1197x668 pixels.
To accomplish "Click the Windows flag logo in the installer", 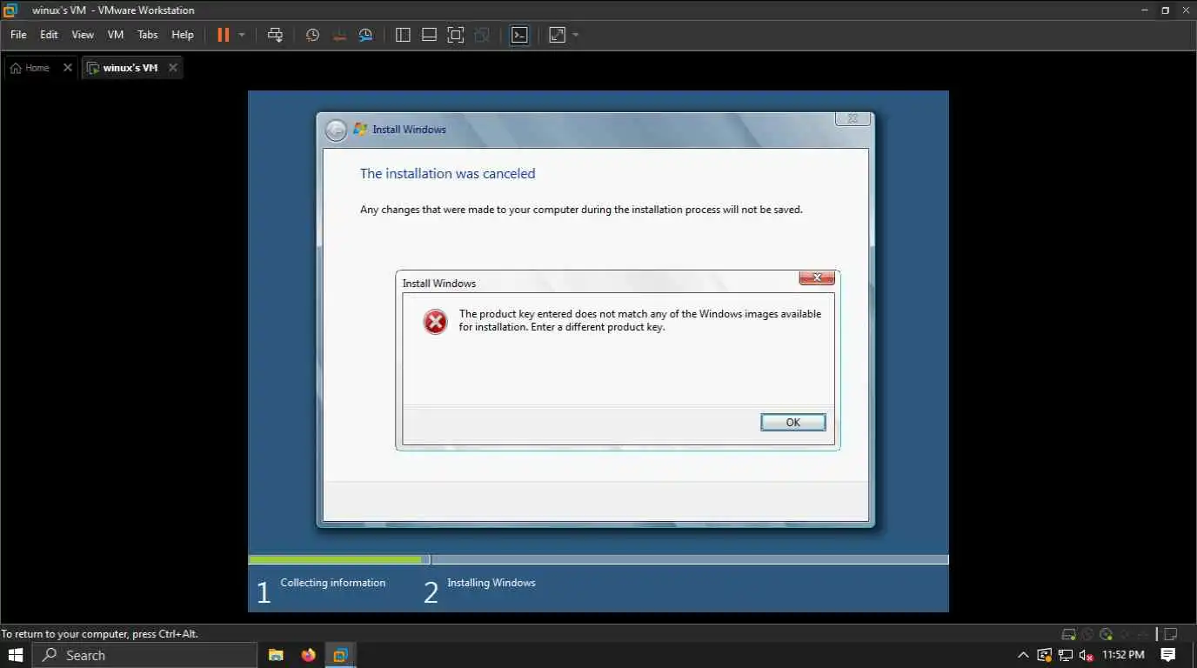I will (360, 129).
